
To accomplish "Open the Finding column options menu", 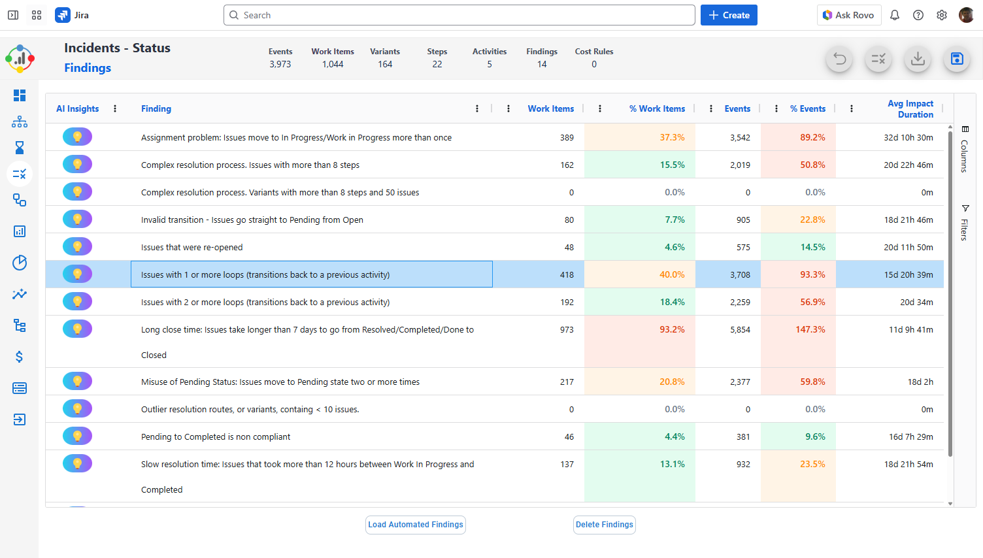I will (477, 109).
